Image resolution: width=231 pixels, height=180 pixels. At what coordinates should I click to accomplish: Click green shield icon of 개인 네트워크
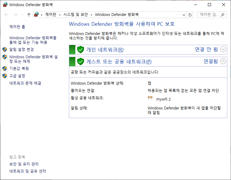coord(81,50)
